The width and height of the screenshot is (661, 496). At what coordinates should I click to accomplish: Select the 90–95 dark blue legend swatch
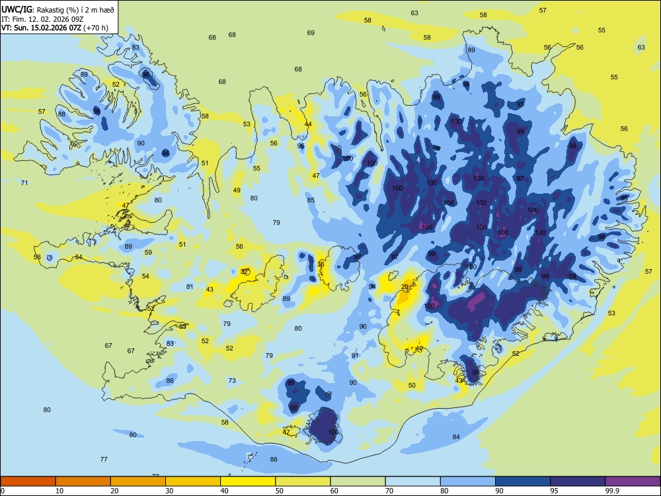click(x=523, y=481)
